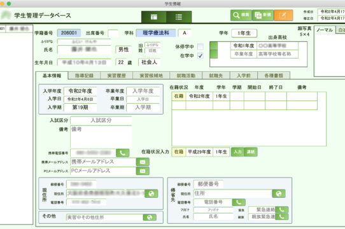Open the 在籍 status field in 在籍状況入力

tap(179, 152)
